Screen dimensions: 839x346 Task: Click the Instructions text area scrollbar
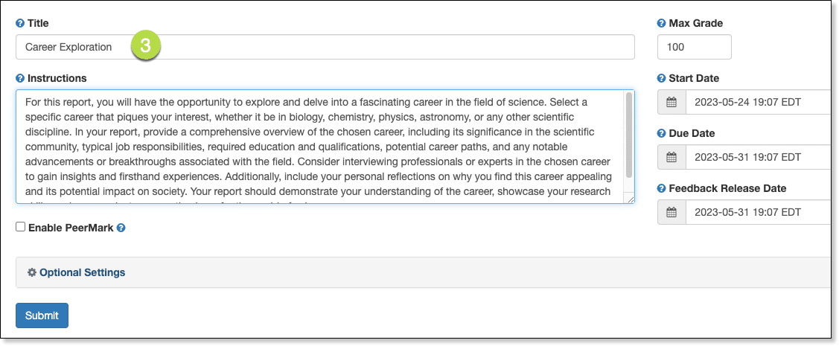click(x=630, y=134)
